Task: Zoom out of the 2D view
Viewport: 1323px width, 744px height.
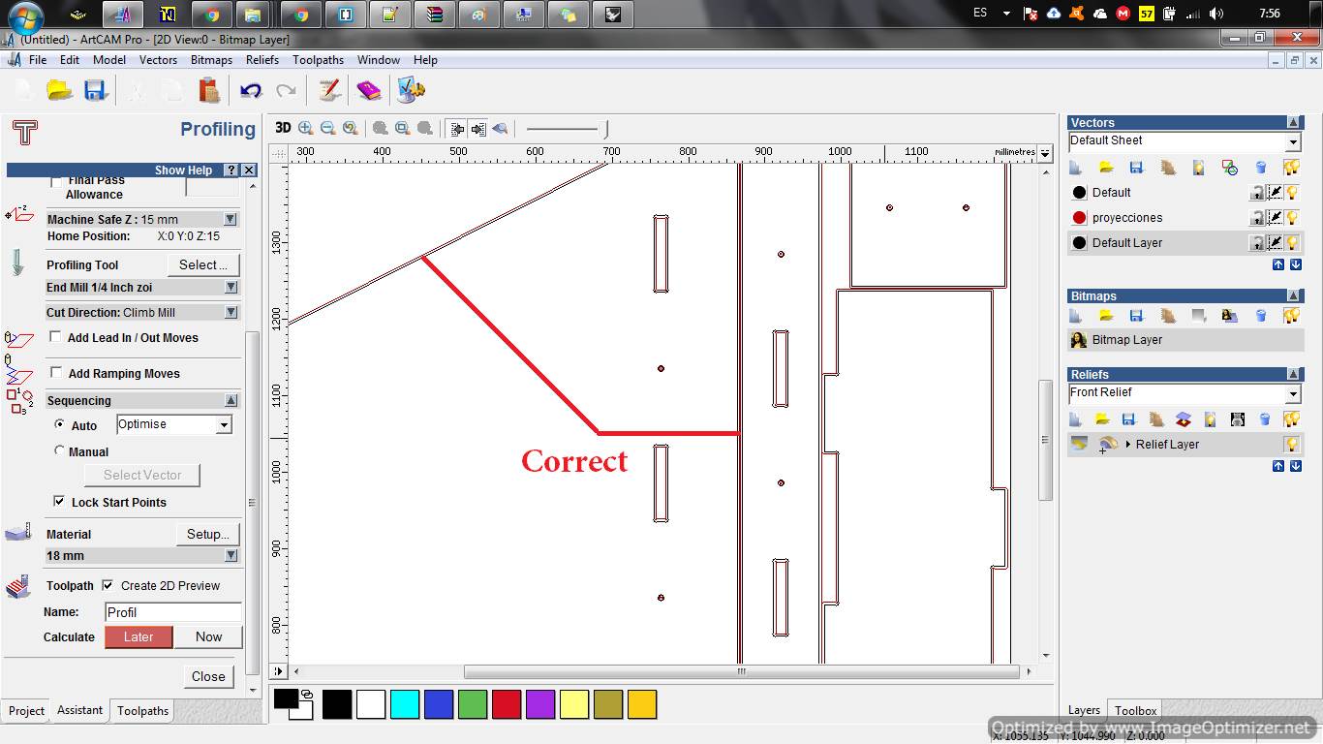Action: 328,128
